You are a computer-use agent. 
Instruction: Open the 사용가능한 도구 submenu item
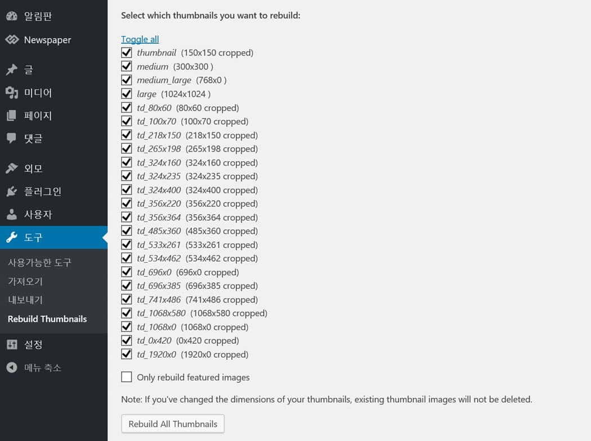pyautogui.click(x=39, y=262)
